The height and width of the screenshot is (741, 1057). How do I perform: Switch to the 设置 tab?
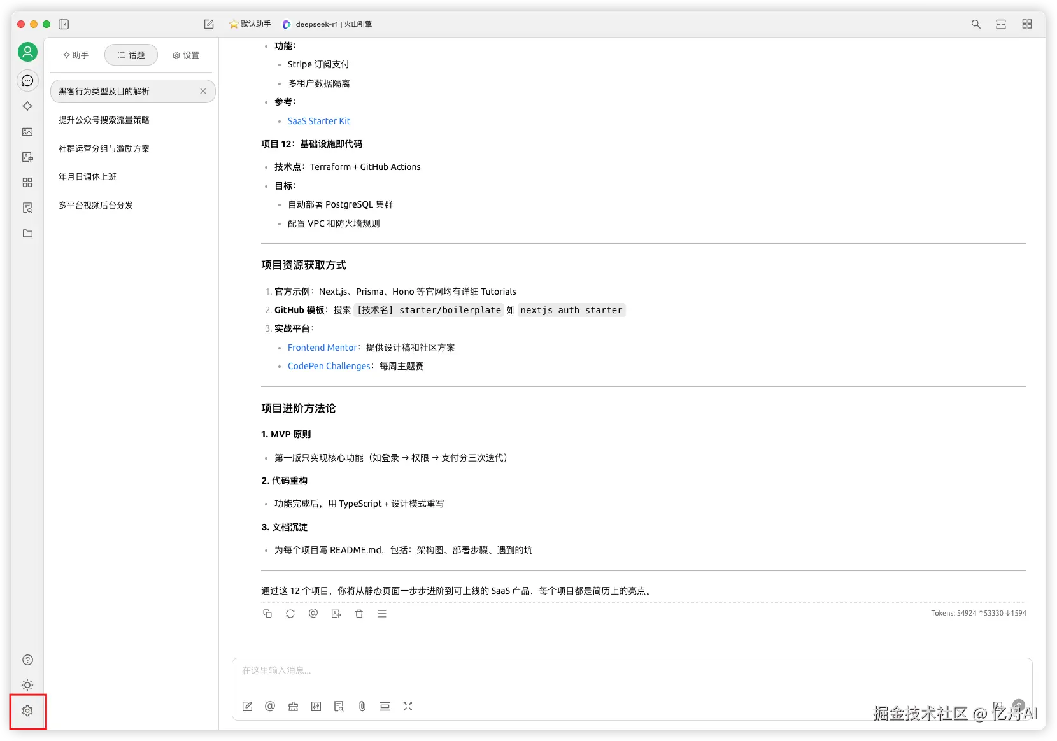pos(186,55)
